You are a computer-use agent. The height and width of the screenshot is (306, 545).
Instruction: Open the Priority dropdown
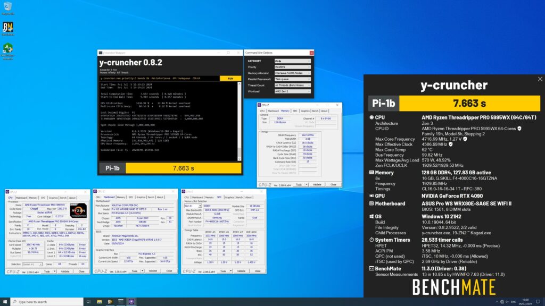pyautogui.click(x=292, y=67)
